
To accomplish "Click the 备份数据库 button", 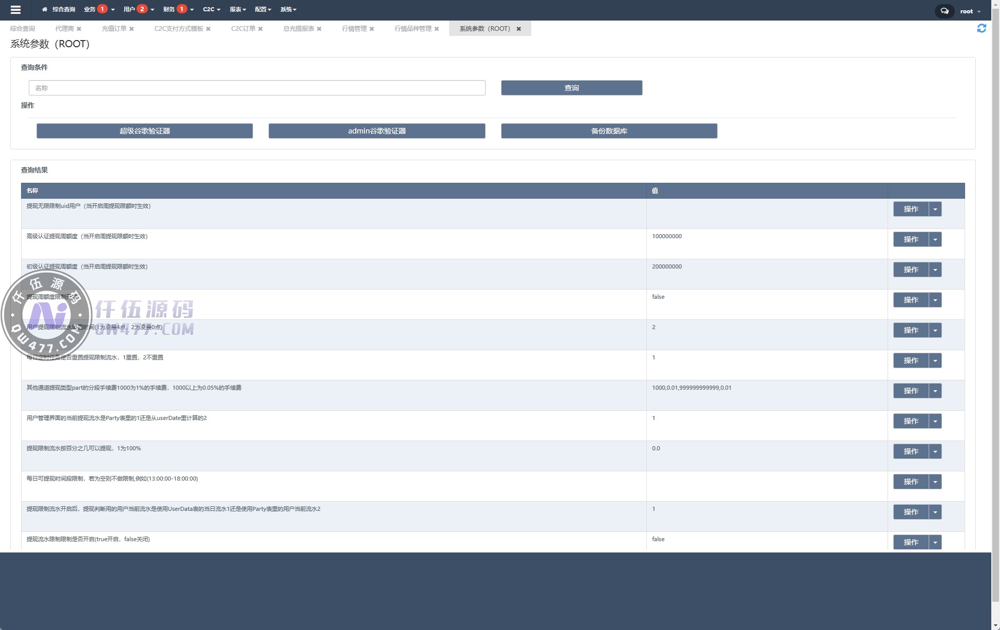I will coord(609,131).
